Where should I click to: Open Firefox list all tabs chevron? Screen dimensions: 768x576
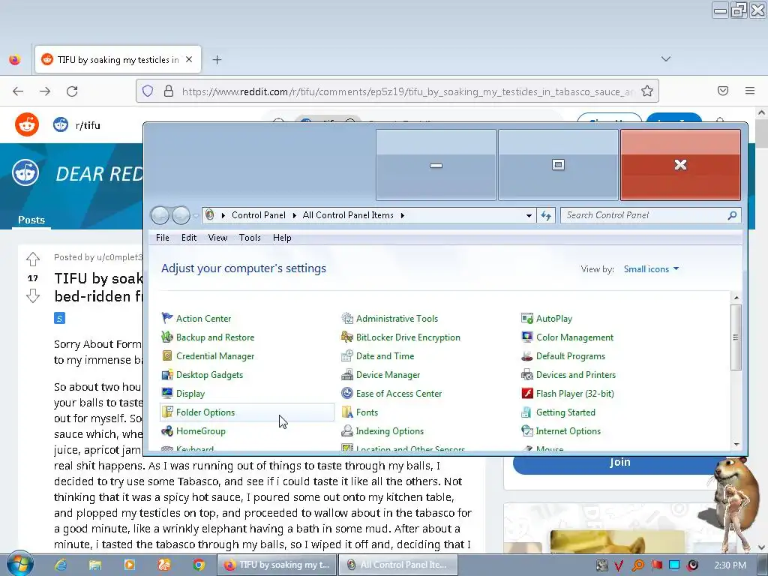pos(666,58)
